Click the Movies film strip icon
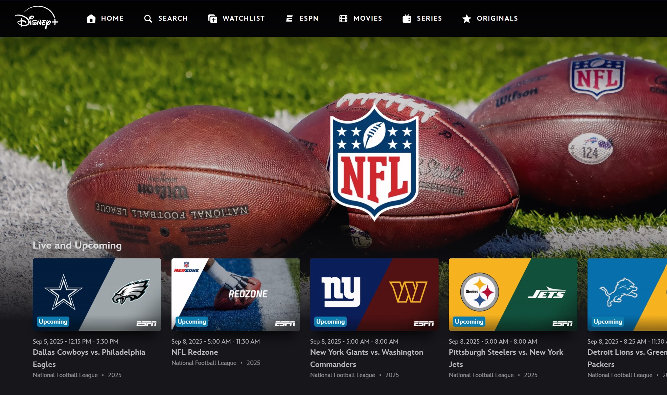Image resolution: width=667 pixels, height=395 pixels. 343,19
